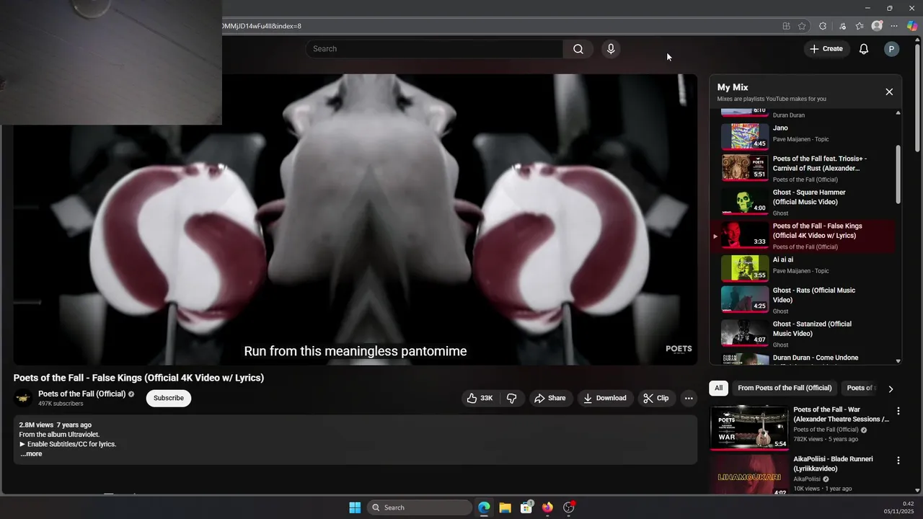923x519 pixels.
Task: Open YouTube notifications bell
Action: 864,49
